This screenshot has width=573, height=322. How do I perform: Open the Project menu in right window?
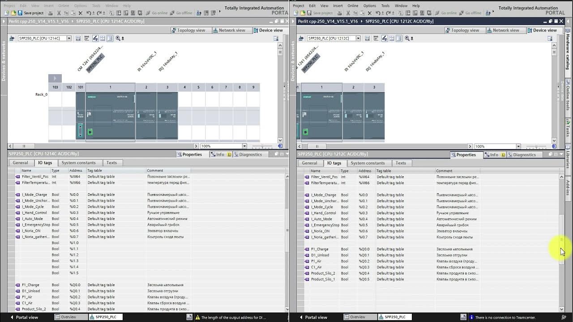tap(299, 6)
